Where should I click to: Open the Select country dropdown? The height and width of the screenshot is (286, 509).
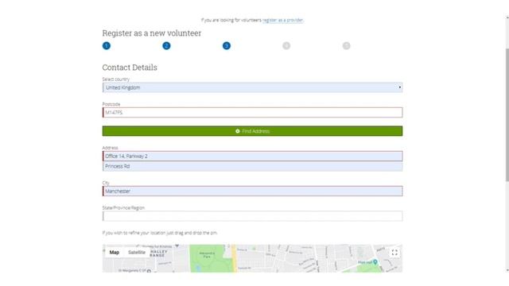point(253,87)
